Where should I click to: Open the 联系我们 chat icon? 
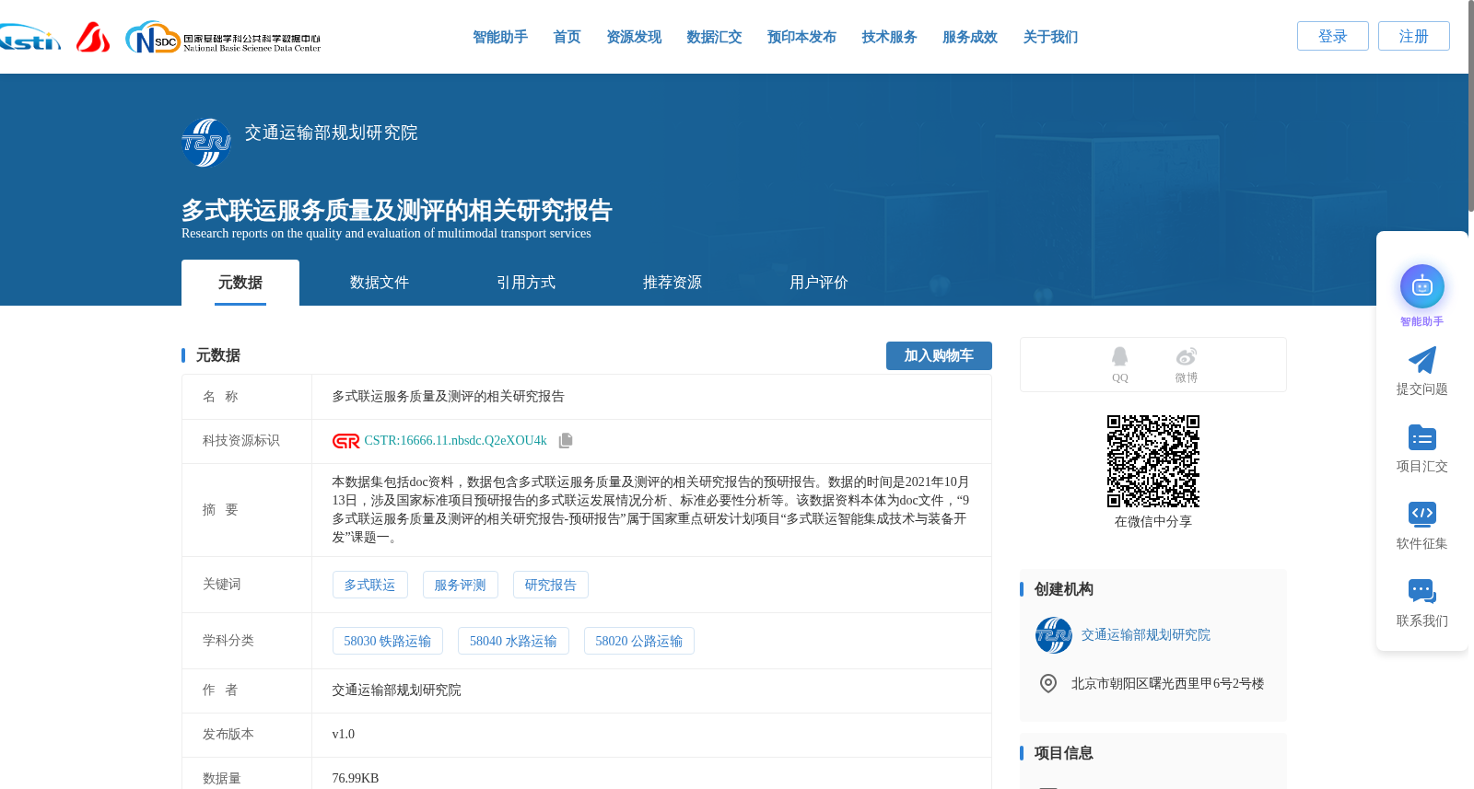pos(1422,591)
